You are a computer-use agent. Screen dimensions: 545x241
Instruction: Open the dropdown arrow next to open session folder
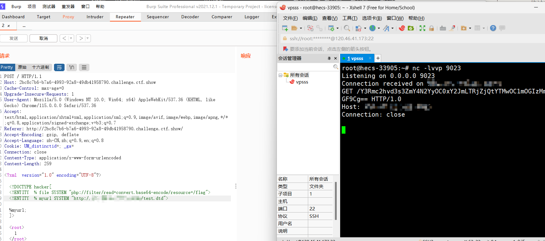click(x=301, y=28)
